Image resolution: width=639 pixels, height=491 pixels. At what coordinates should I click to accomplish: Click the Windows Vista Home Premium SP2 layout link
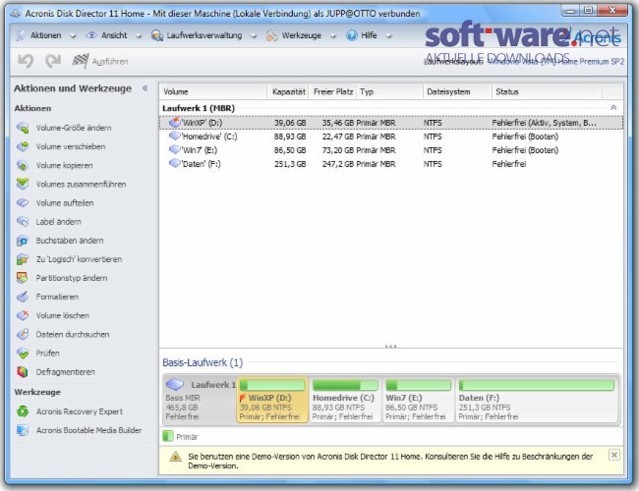[x=555, y=62]
